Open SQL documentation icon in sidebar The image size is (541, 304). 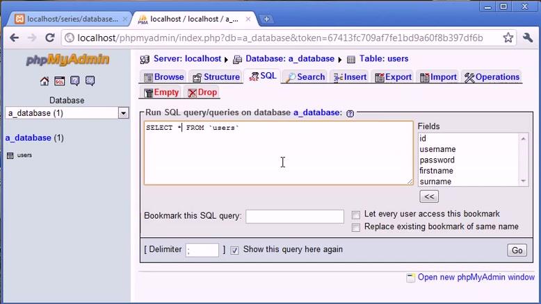click(90, 81)
